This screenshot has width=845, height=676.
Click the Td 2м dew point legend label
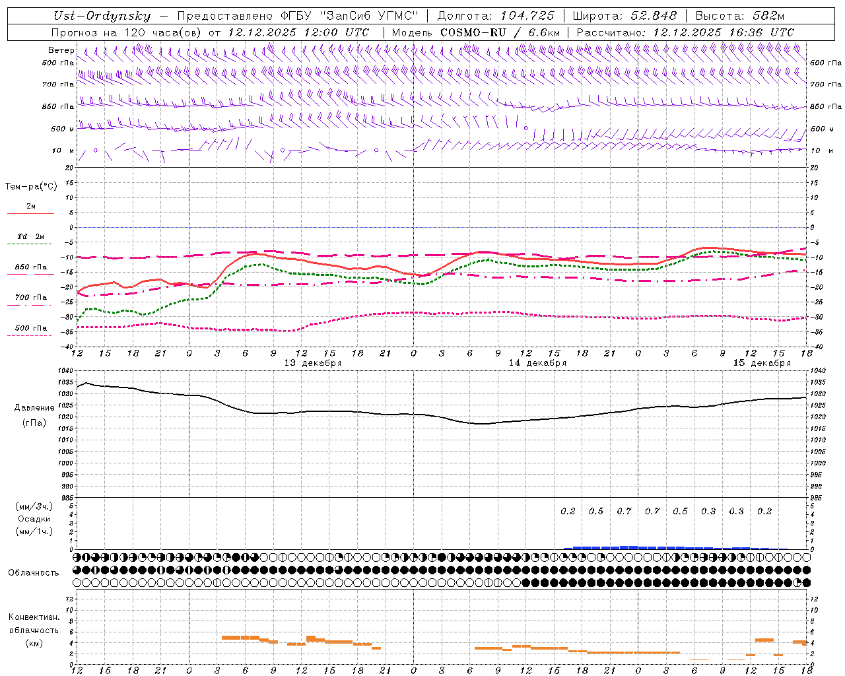pos(30,236)
